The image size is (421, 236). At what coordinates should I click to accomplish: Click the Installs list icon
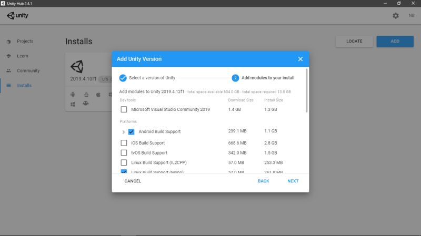[8, 86]
